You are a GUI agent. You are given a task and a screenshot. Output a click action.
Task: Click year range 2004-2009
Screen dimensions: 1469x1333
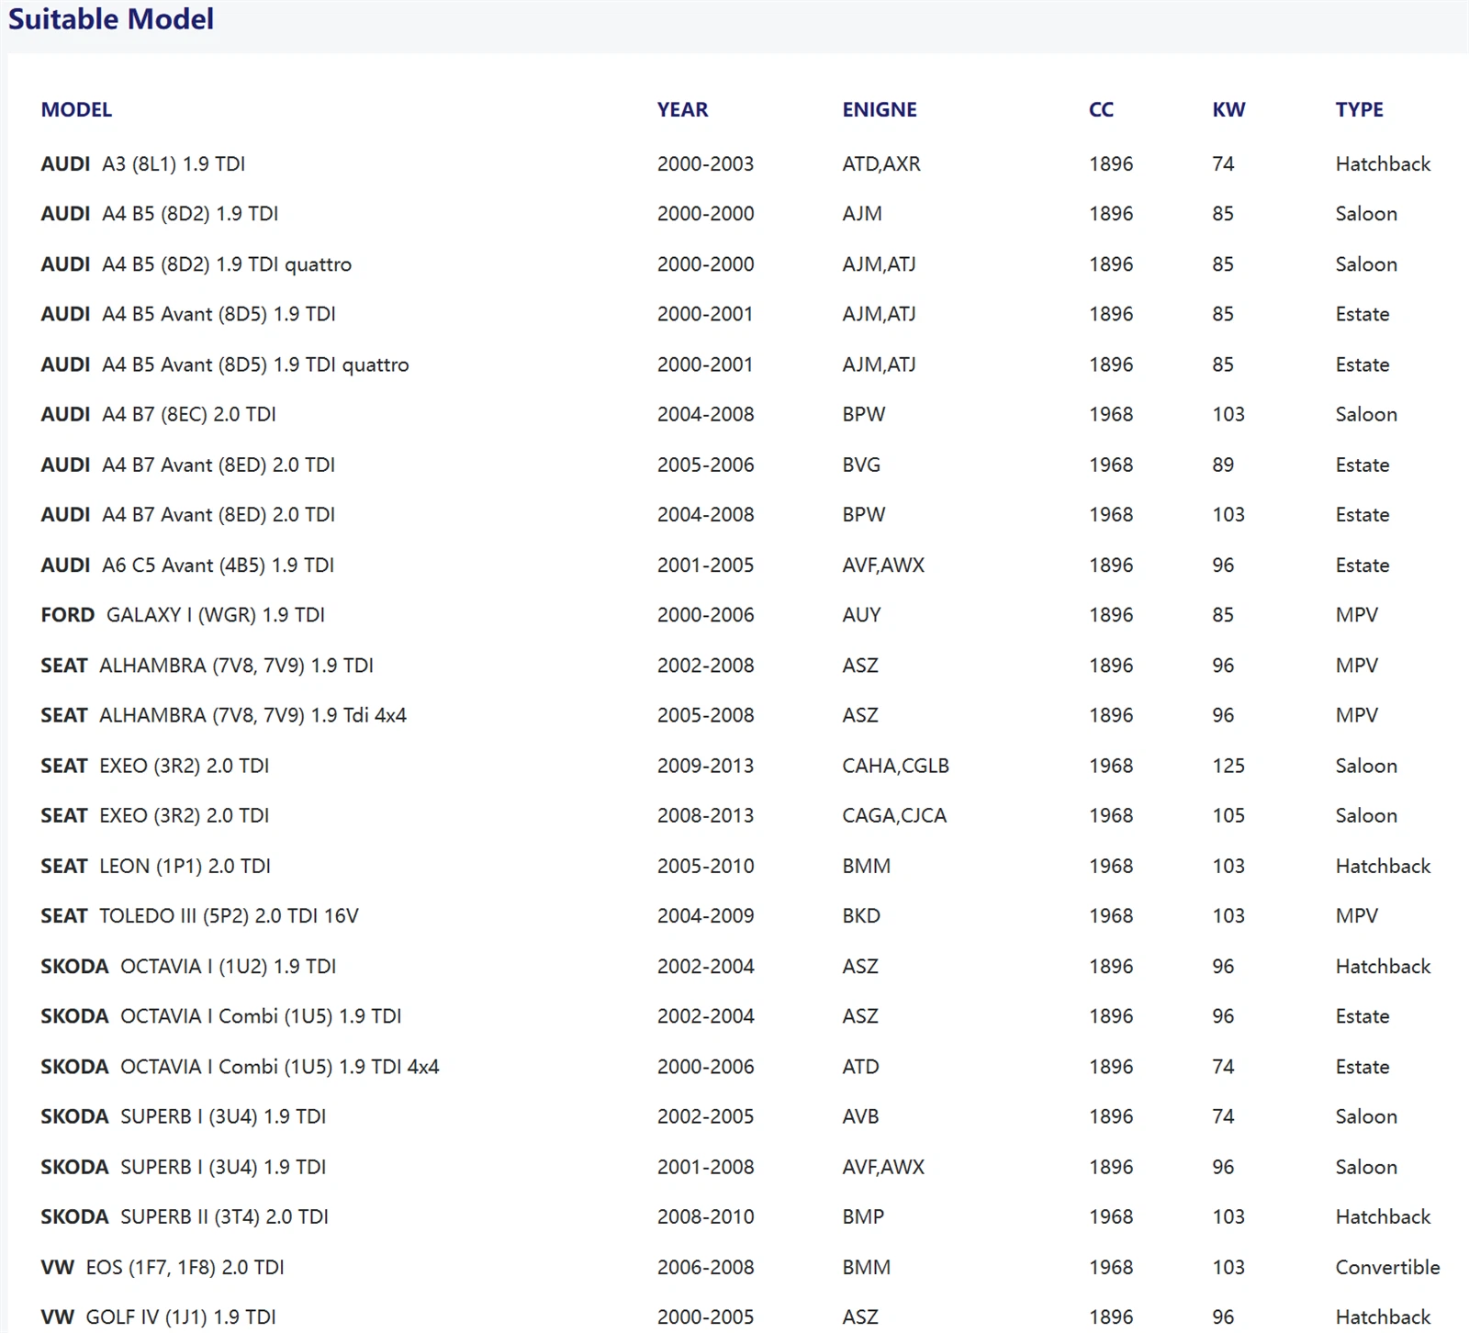coord(705,916)
